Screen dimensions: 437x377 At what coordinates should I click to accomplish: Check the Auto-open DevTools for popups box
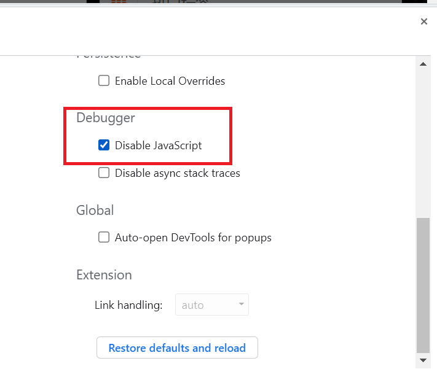[104, 237]
